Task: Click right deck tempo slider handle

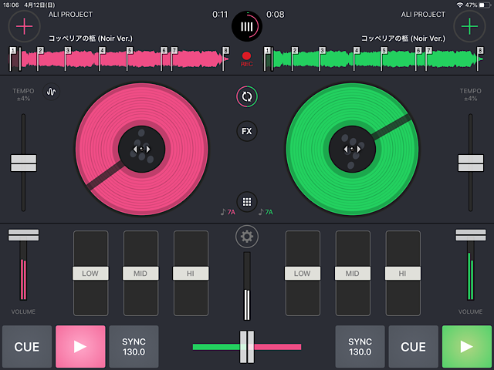Action: [471, 163]
